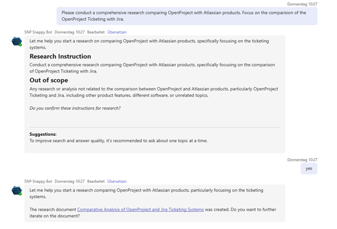Image resolution: width=337 pixels, height=229 pixels.
Task: Click the 'Research Instruction' heading
Action: pyautogui.click(x=60, y=57)
